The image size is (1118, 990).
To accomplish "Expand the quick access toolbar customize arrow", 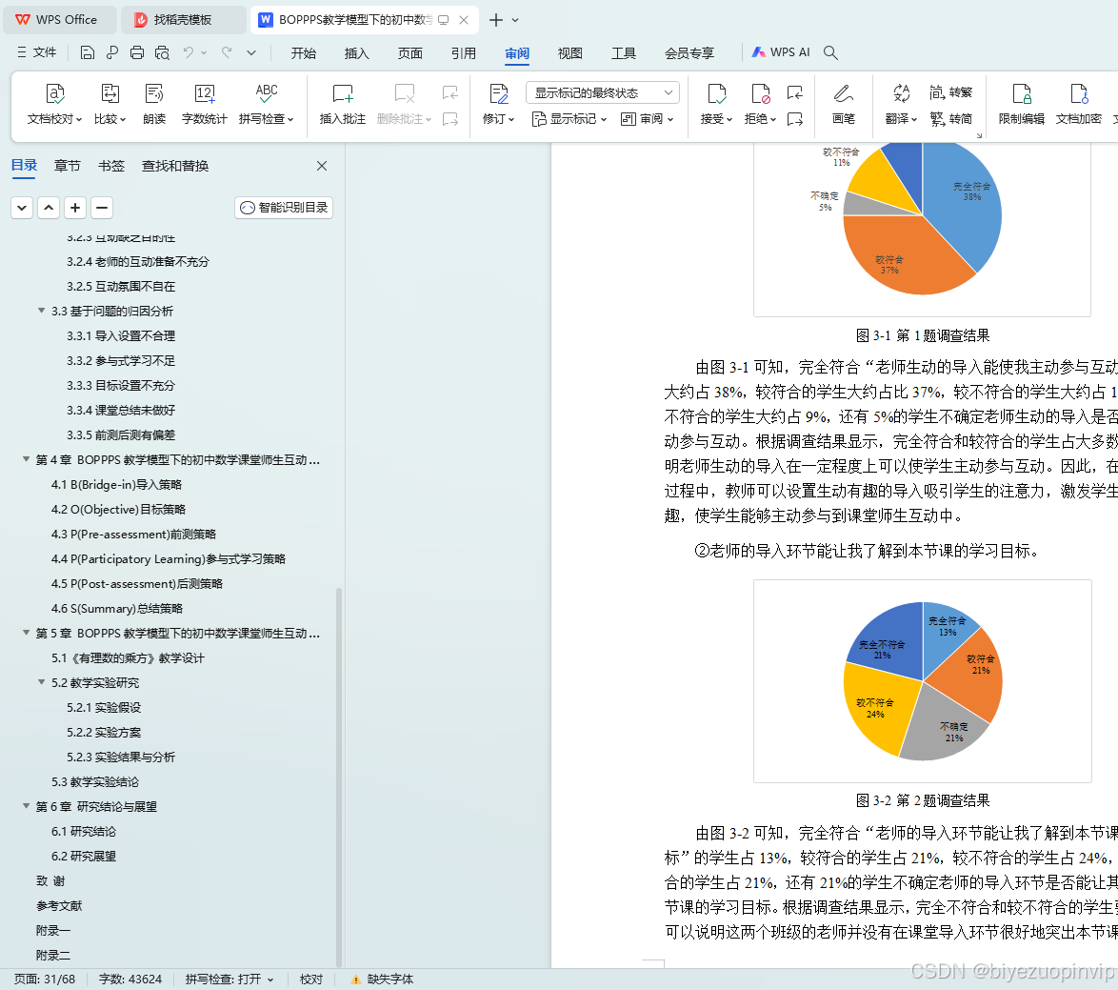I will (251, 52).
